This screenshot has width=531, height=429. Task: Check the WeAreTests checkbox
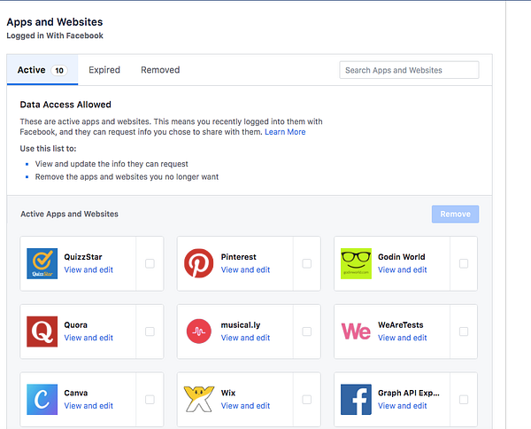coord(464,331)
